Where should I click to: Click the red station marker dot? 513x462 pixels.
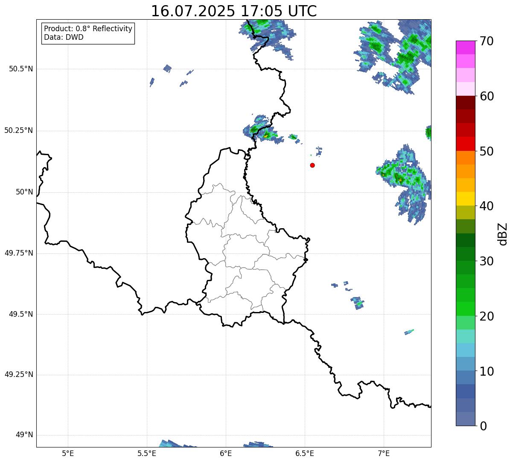(x=312, y=165)
